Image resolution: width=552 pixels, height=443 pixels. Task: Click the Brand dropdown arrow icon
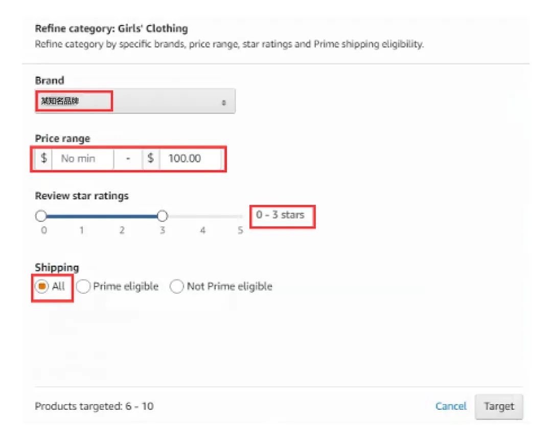click(224, 102)
